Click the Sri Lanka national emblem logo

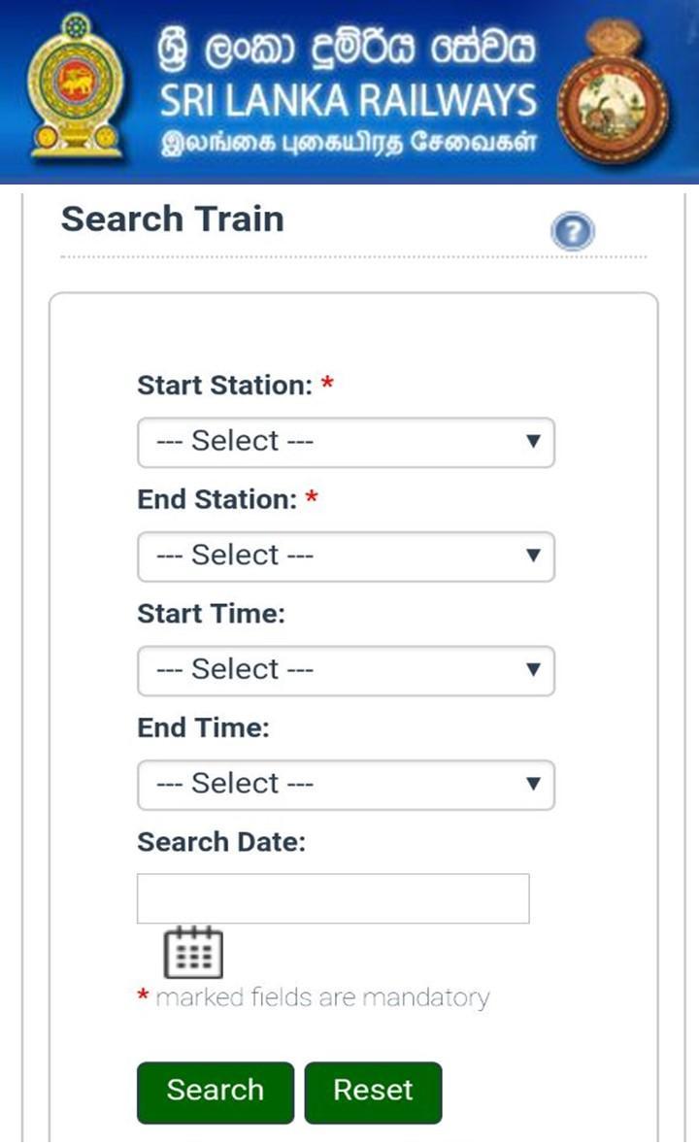tap(76, 86)
